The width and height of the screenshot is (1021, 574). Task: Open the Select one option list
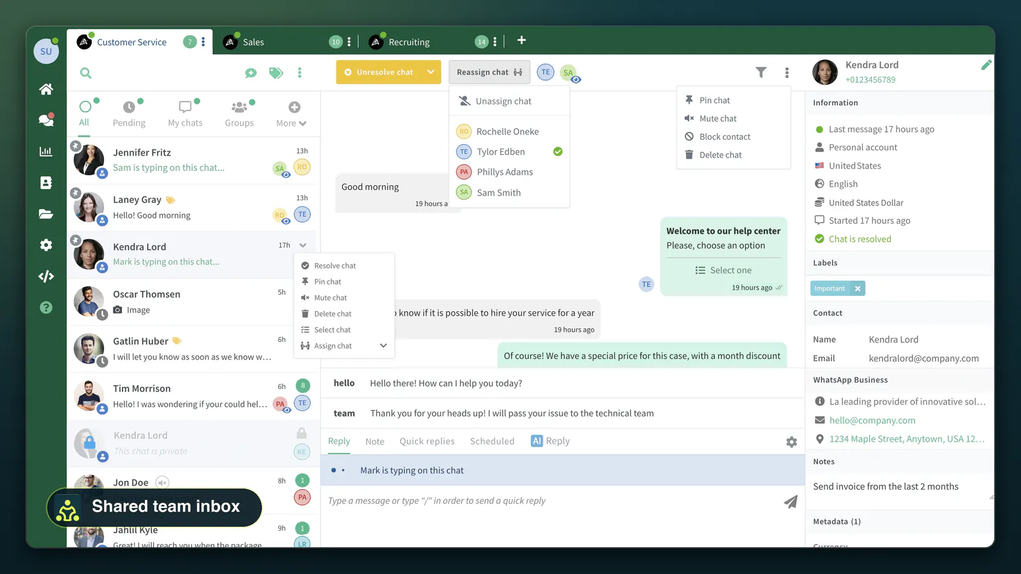click(724, 270)
